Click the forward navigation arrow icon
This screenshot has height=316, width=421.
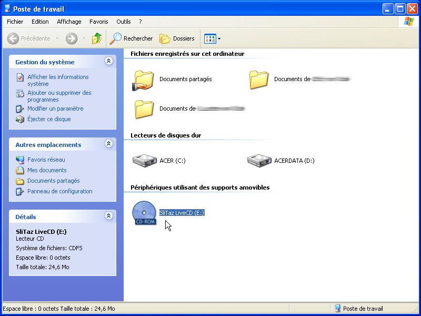tap(72, 38)
